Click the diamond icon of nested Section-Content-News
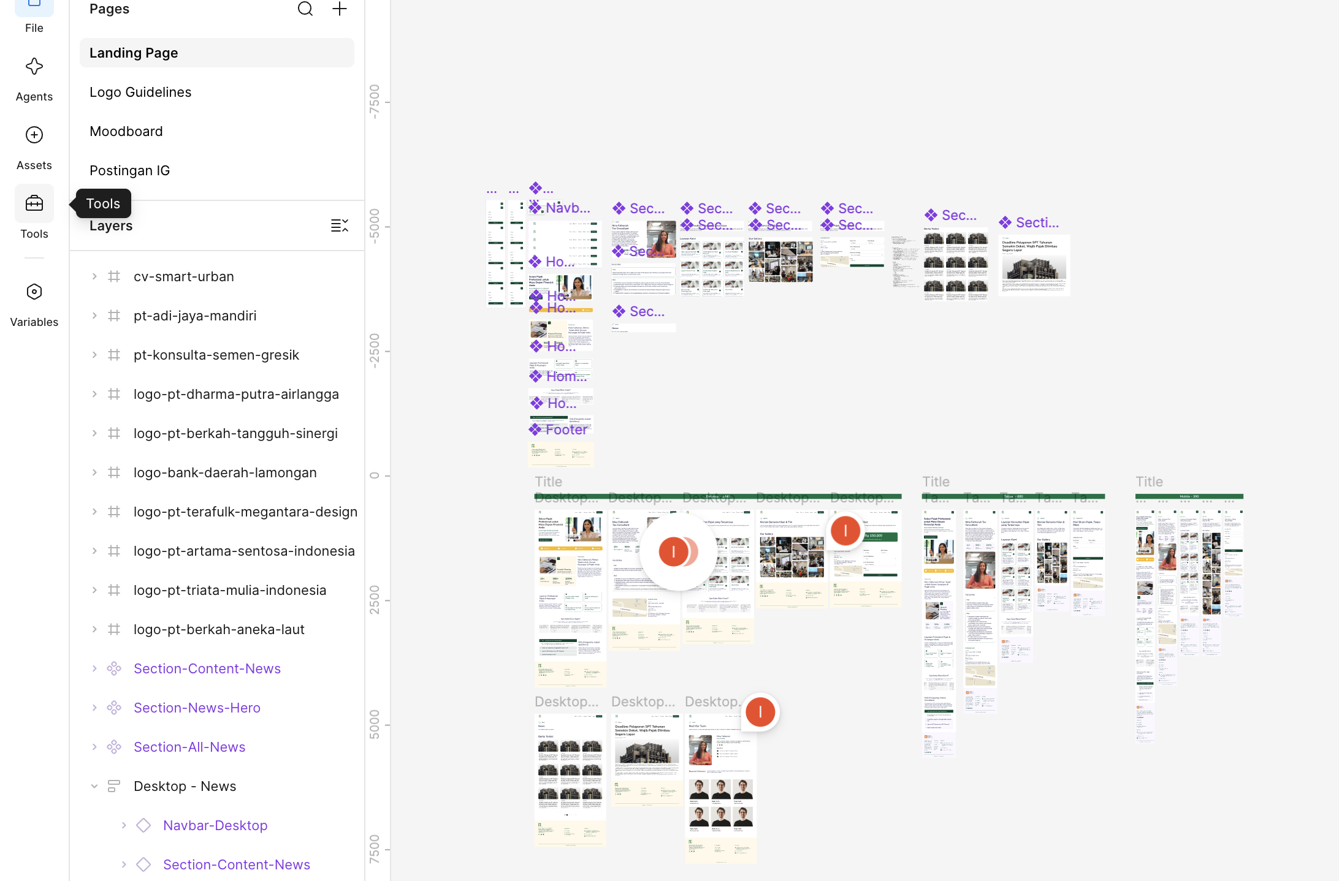 point(143,865)
